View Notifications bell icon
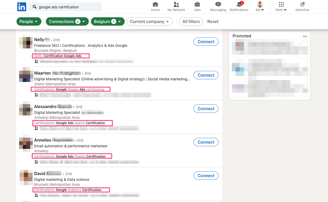 click(239, 4)
